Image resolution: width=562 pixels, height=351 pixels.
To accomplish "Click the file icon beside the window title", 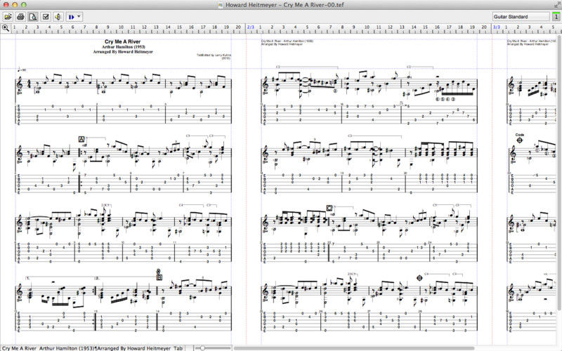I will (x=221, y=5).
